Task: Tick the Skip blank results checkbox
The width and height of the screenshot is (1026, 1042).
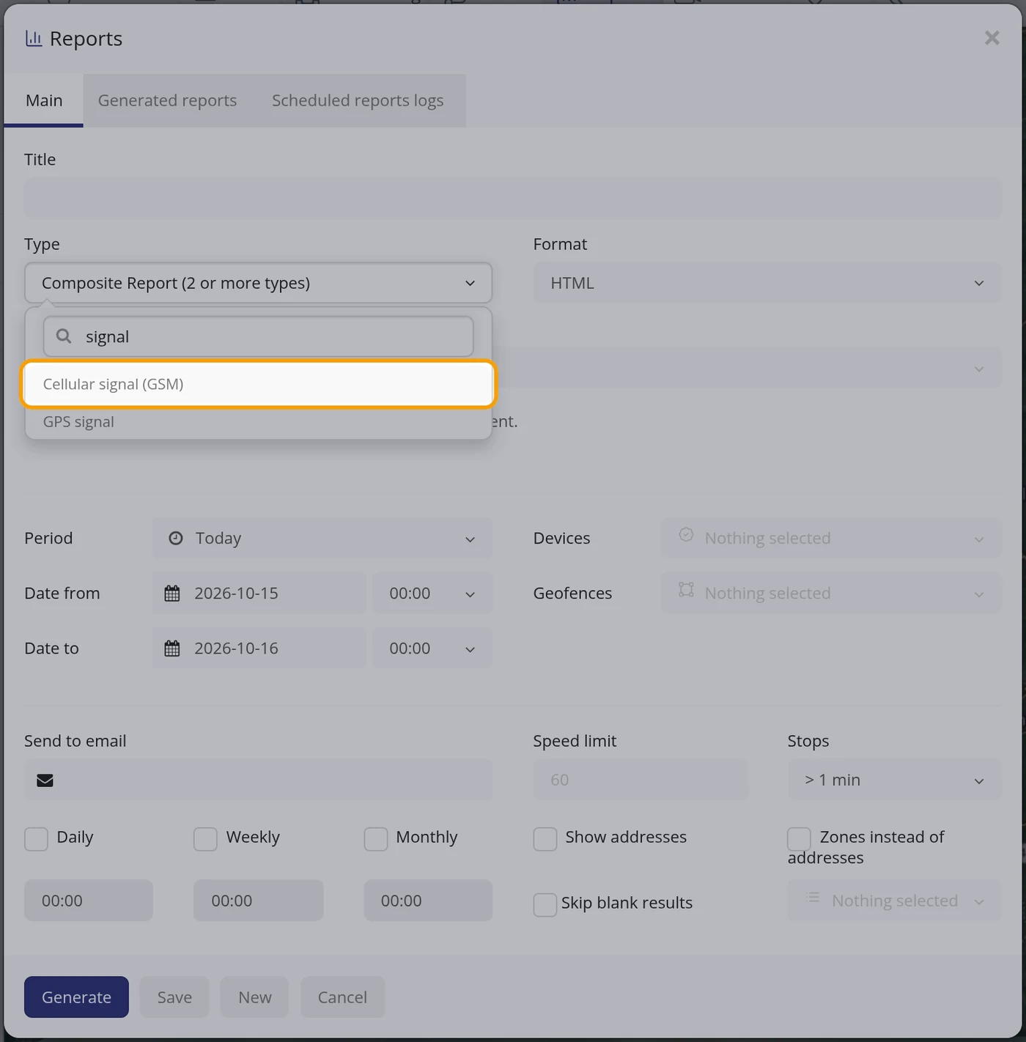Action: click(x=545, y=905)
